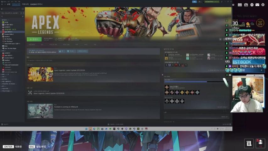Open the Windows Start button
Screen dimensions: 268x151
tap(86, 129)
